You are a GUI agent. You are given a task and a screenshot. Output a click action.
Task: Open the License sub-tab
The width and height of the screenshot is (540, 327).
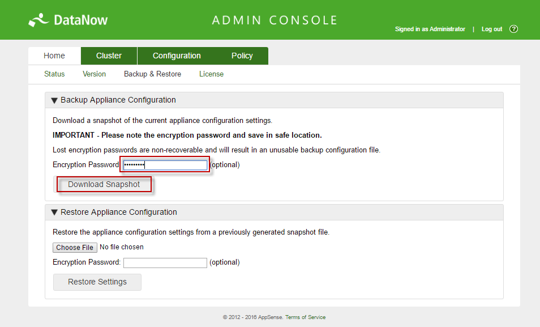tap(211, 74)
